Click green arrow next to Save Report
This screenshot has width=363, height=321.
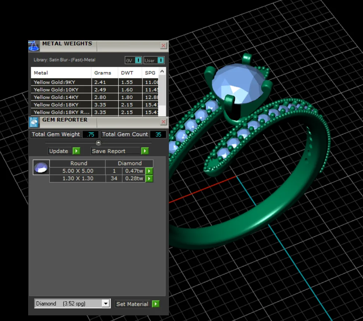point(145,151)
